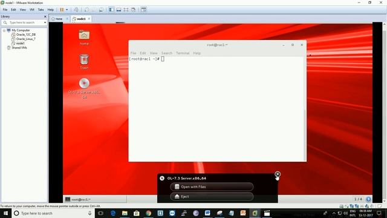
Task: Open terminal Search menu
Action: click(167, 53)
